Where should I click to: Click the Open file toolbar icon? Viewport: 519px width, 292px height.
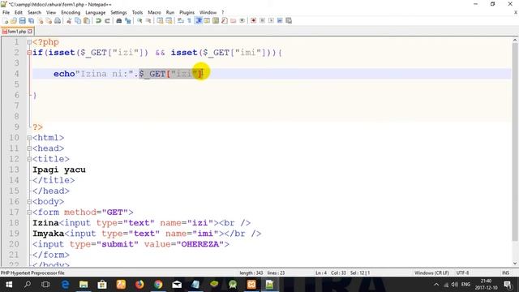coord(14,20)
